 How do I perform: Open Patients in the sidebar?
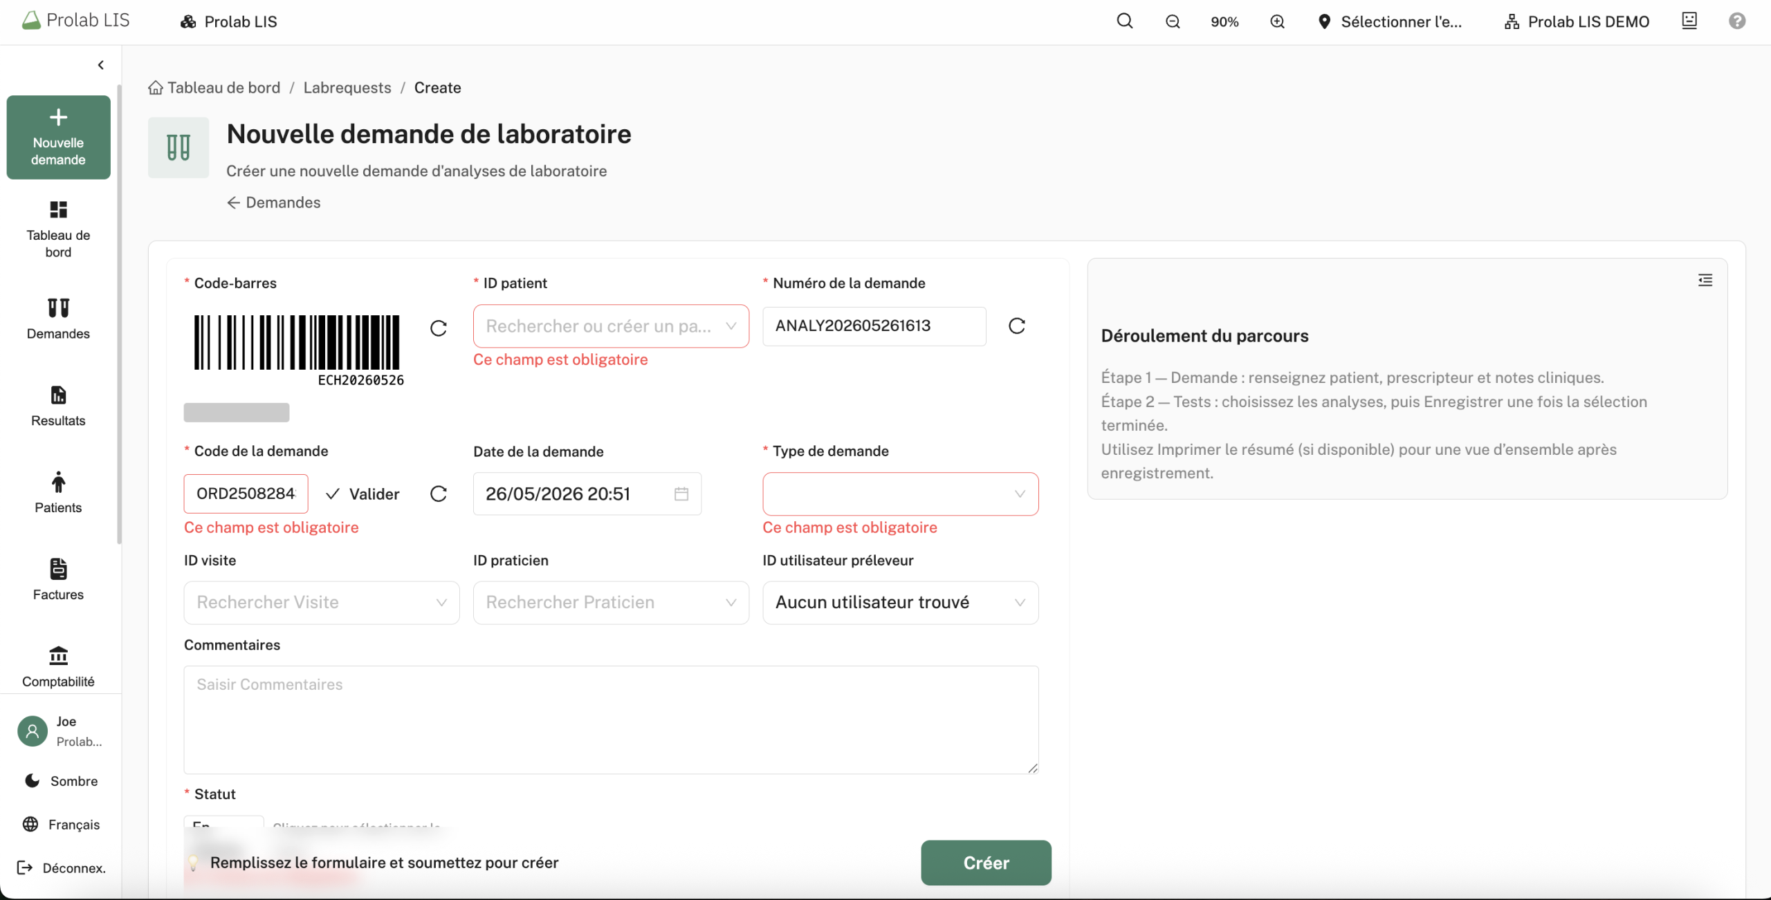58,492
